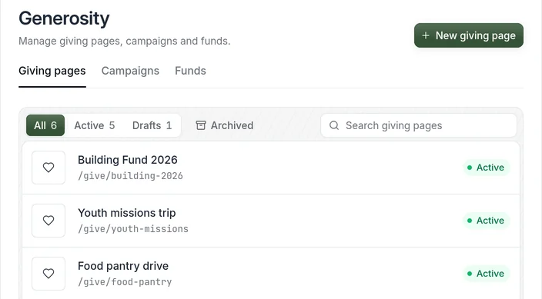Click the heart icon for Youth missions trip
This screenshot has width=542, height=299.
49,221
